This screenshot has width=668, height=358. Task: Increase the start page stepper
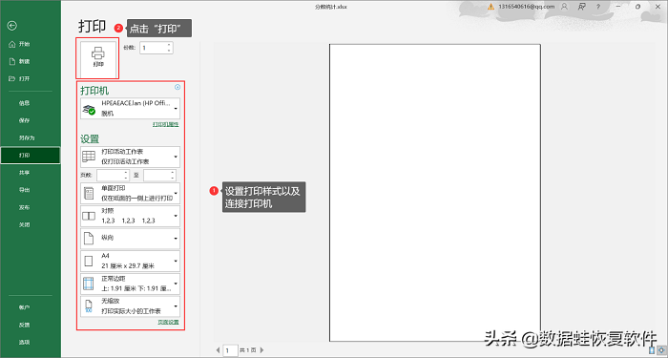pos(126,173)
